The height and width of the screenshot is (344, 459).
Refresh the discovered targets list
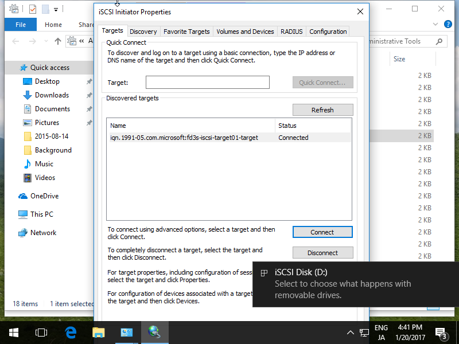(x=322, y=110)
